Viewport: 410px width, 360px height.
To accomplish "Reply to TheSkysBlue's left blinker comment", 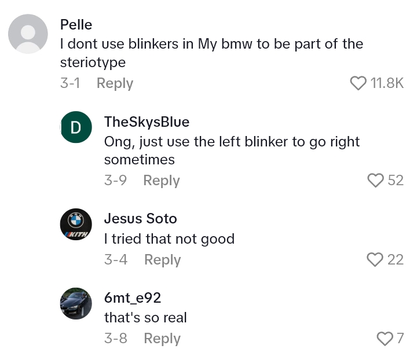I will coord(162,181).
